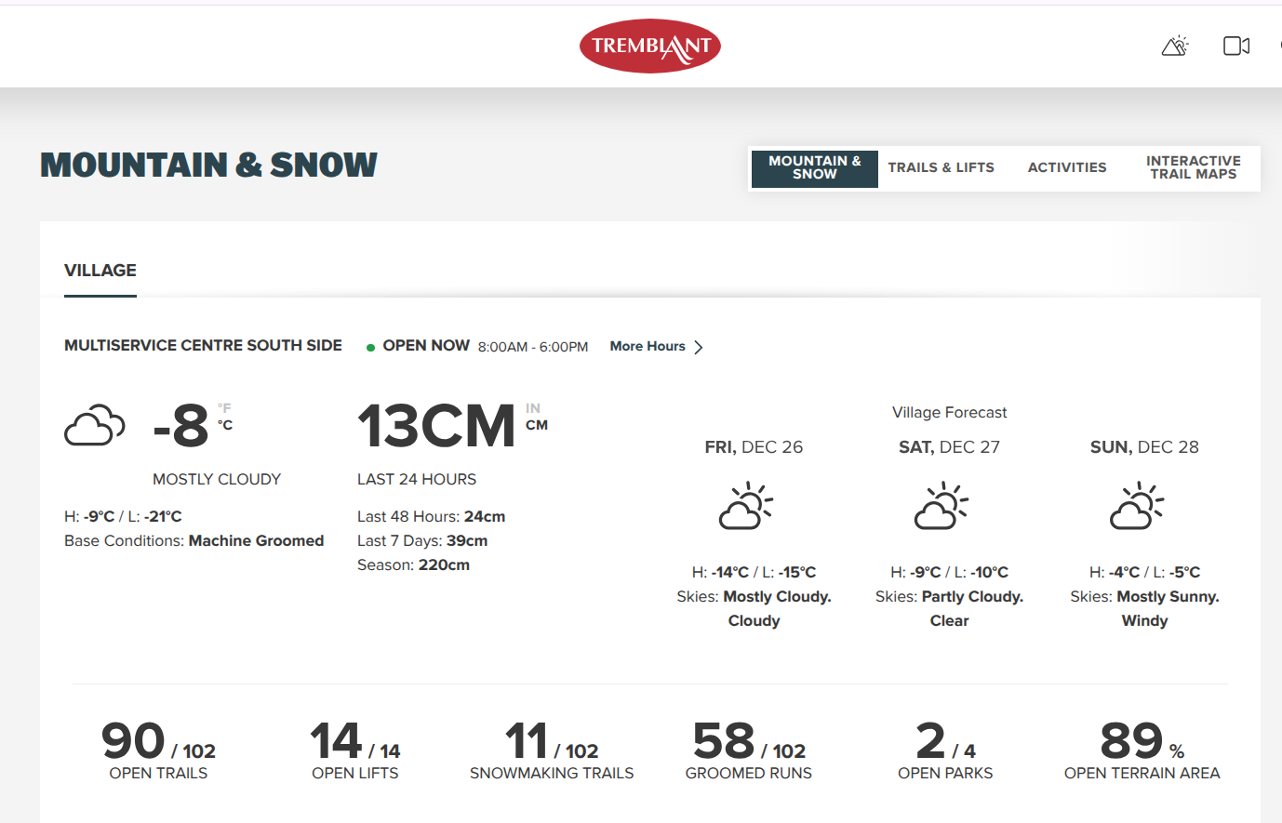Image resolution: width=1282 pixels, height=823 pixels.
Task: Click Saturday Dec 27 forecast weather icon
Action: click(941, 506)
